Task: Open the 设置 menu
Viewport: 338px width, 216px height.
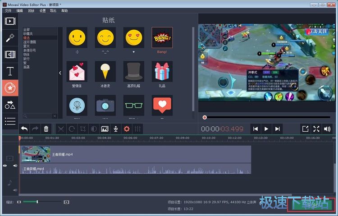Action: click(42, 10)
